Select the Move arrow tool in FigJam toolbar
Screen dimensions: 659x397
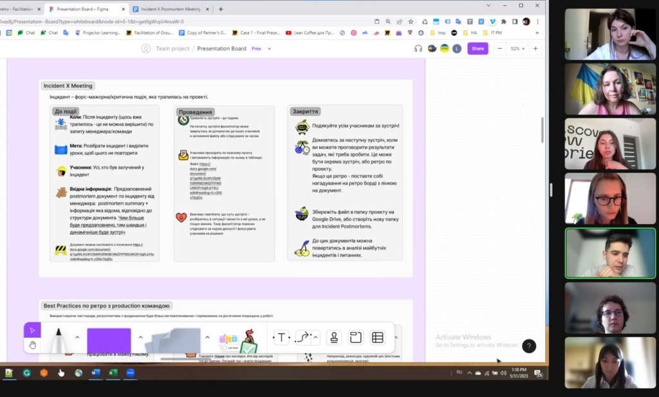[32, 330]
